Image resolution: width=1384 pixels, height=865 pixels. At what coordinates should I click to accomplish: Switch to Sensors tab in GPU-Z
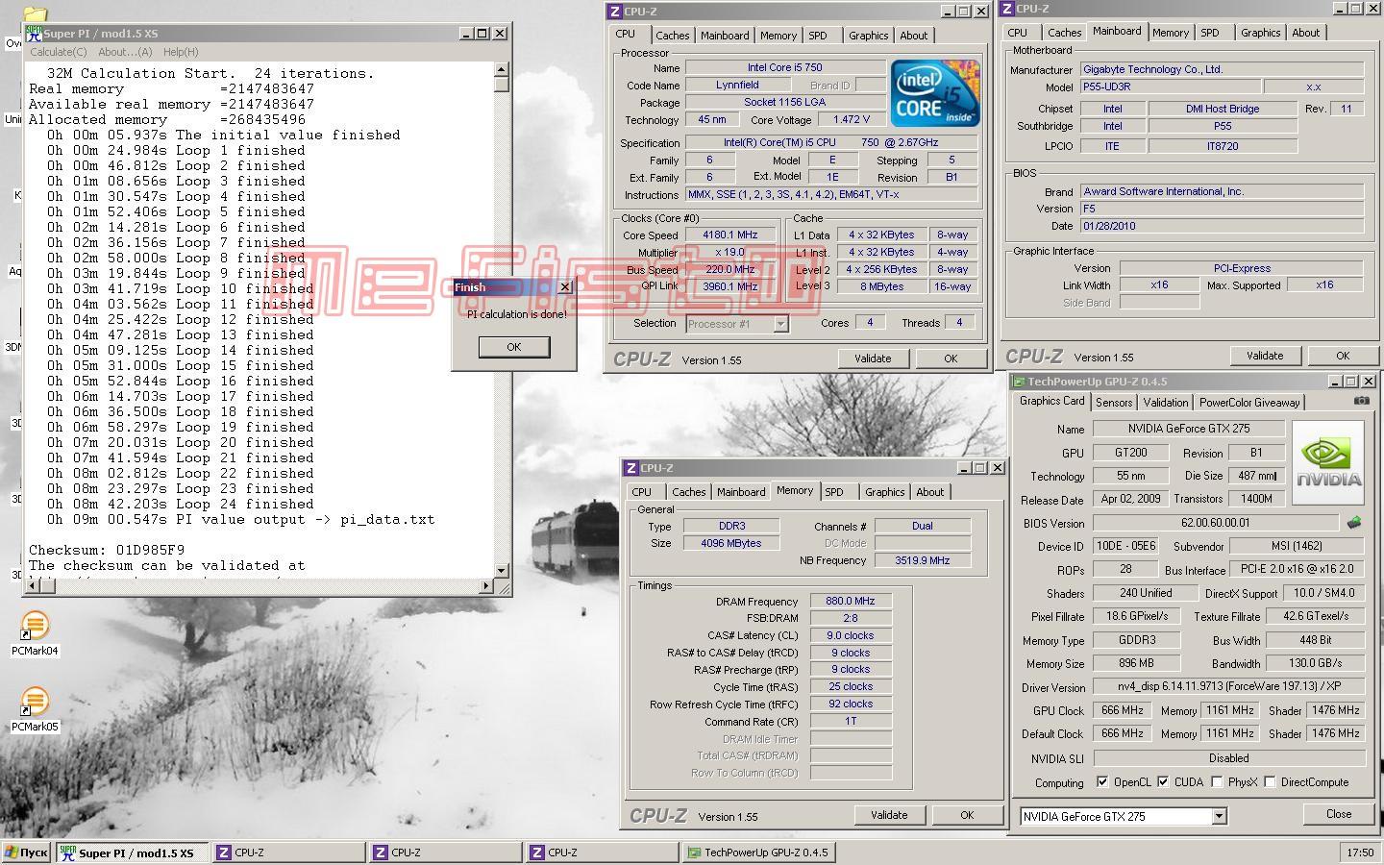[x=1114, y=403]
